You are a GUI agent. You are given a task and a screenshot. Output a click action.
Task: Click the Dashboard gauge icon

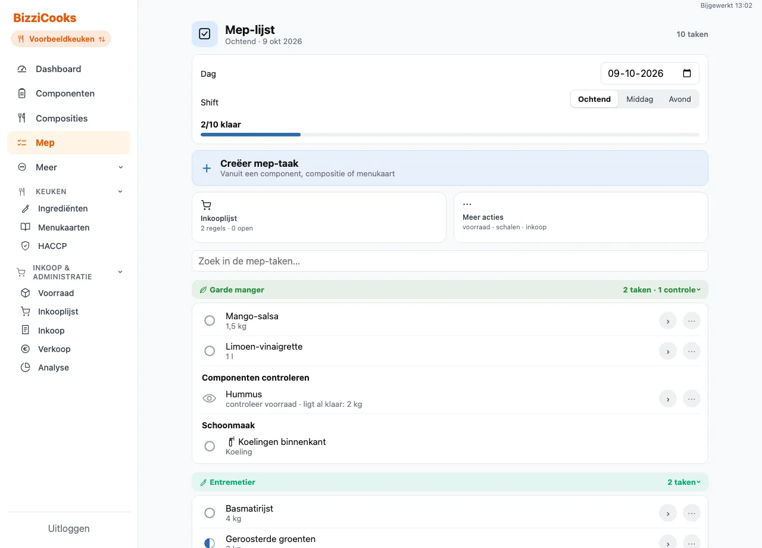(x=22, y=69)
